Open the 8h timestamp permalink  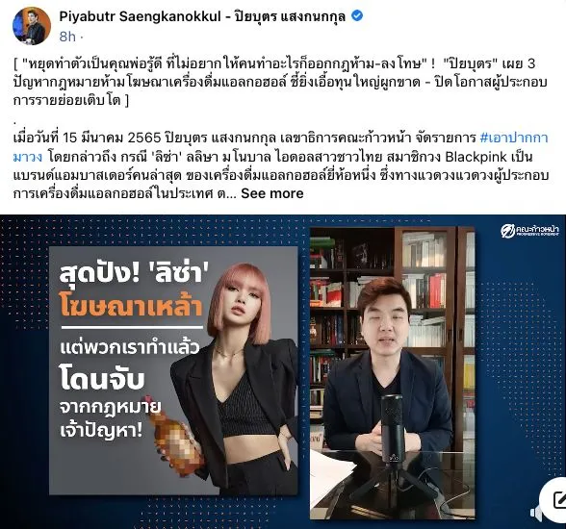(x=67, y=37)
